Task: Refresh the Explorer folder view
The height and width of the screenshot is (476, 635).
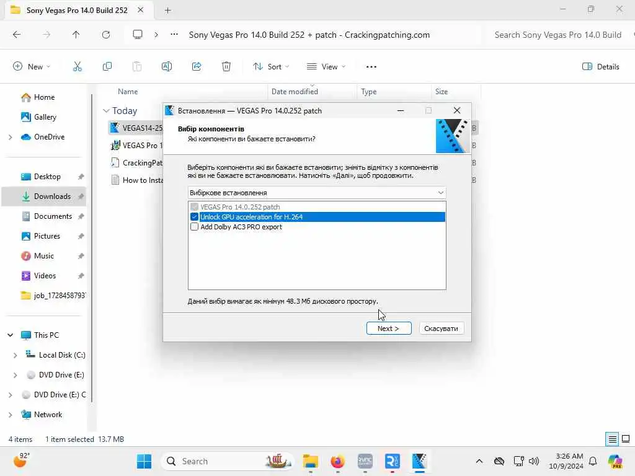Action: click(x=105, y=35)
